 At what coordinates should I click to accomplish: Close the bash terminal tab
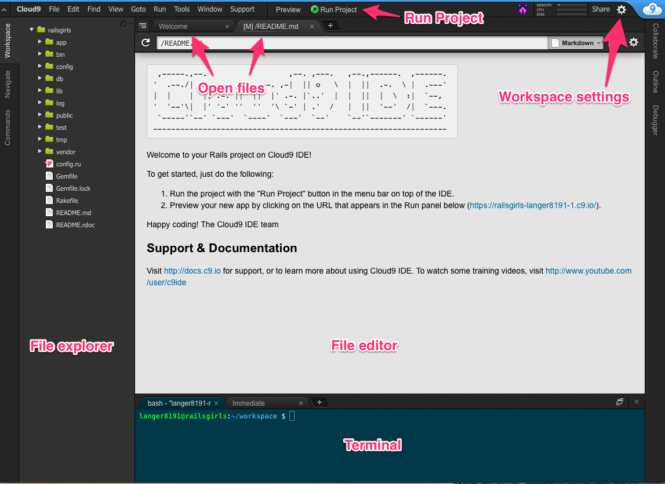[x=216, y=403]
